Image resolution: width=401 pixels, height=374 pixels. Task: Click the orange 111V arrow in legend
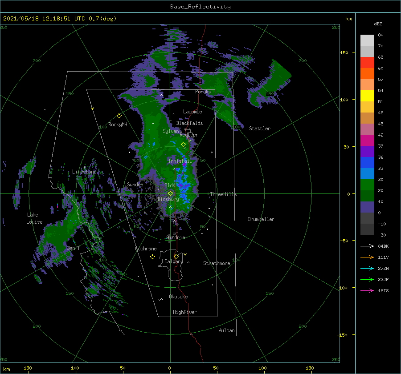pos(367,257)
